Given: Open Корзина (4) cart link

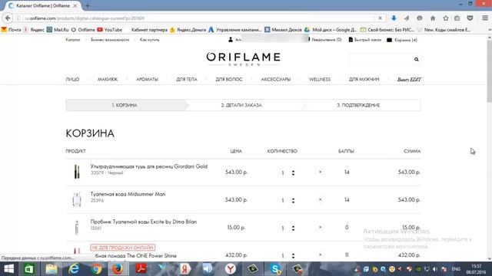Looking at the screenshot, I should point(402,40).
